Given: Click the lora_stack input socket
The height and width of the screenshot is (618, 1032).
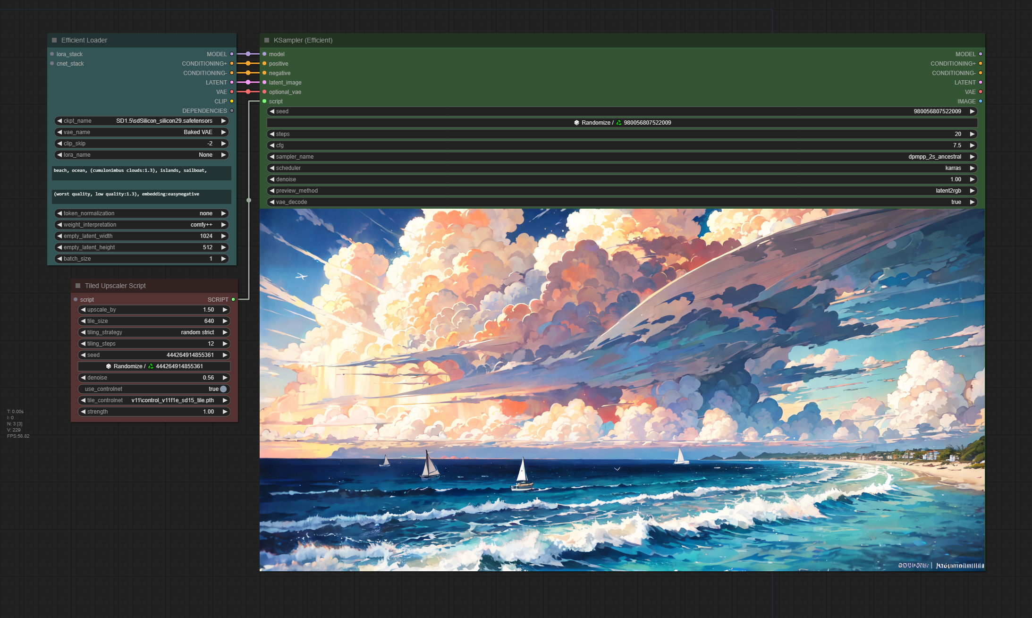Looking at the screenshot, I should click(52, 54).
